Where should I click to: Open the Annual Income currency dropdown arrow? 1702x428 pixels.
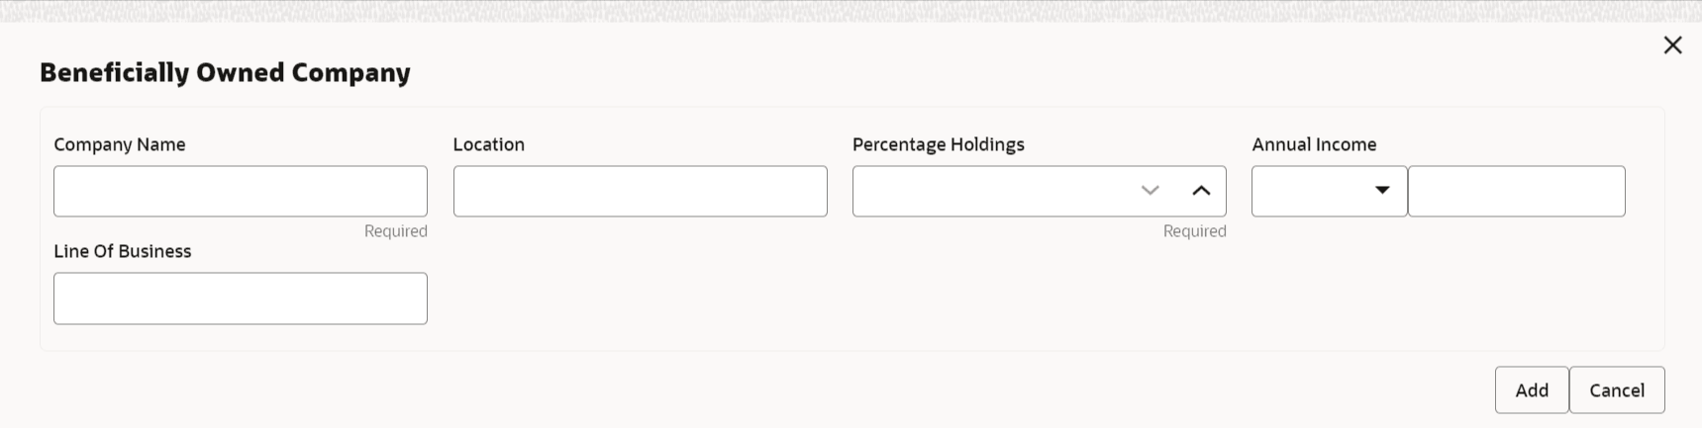tap(1382, 191)
